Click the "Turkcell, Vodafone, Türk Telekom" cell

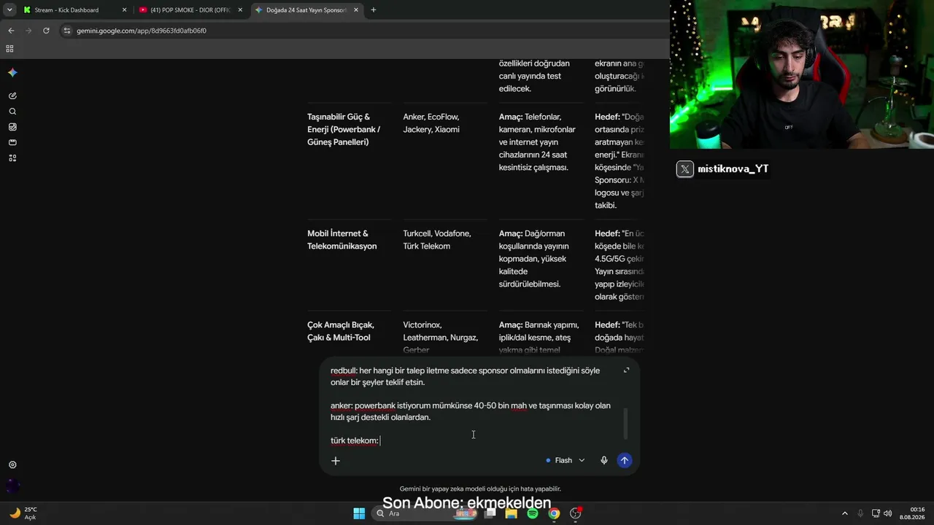click(x=437, y=240)
